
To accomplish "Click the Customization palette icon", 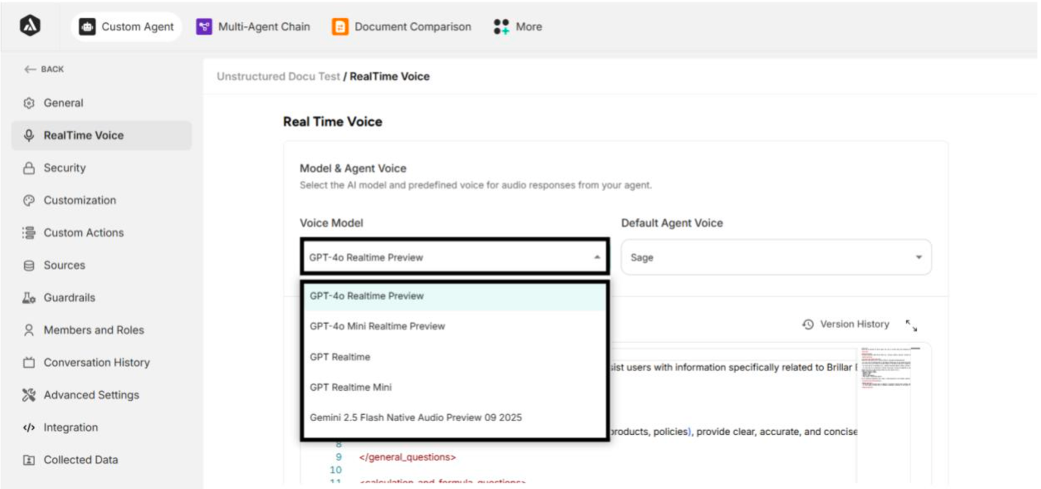I will pyautogui.click(x=29, y=200).
